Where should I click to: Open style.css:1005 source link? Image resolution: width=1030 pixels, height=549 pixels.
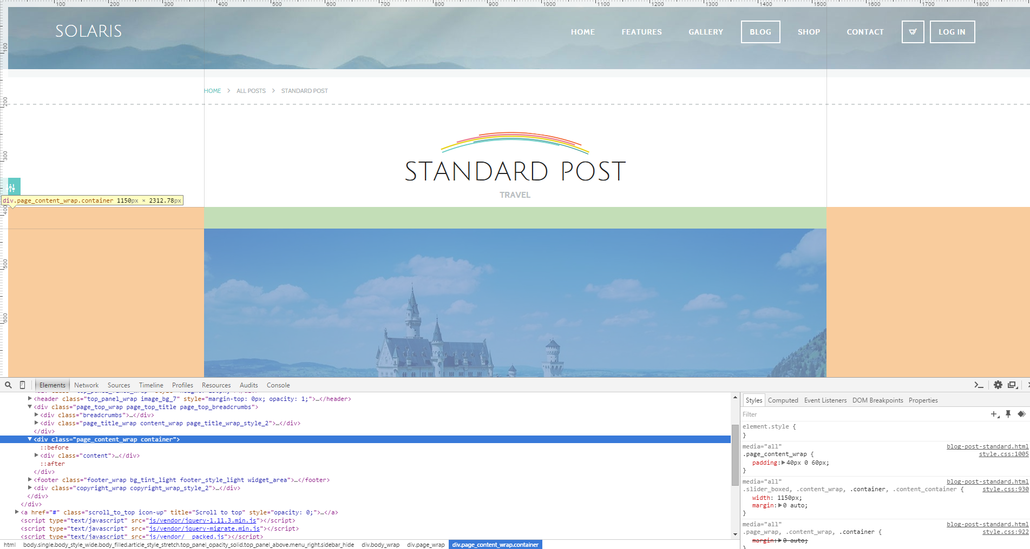click(x=1003, y=454)
